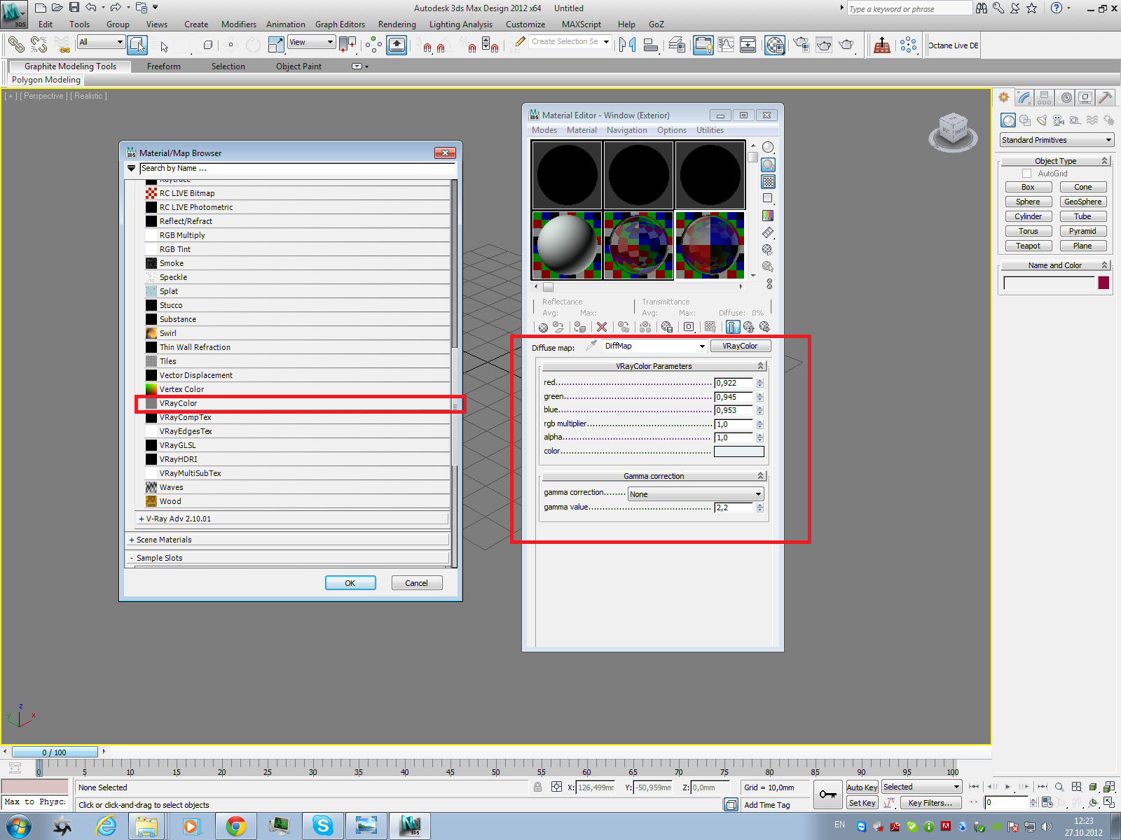Assign material to selection icon
Image resolution: width=1121 pixels, height=840 pixels.
(579, 327)
